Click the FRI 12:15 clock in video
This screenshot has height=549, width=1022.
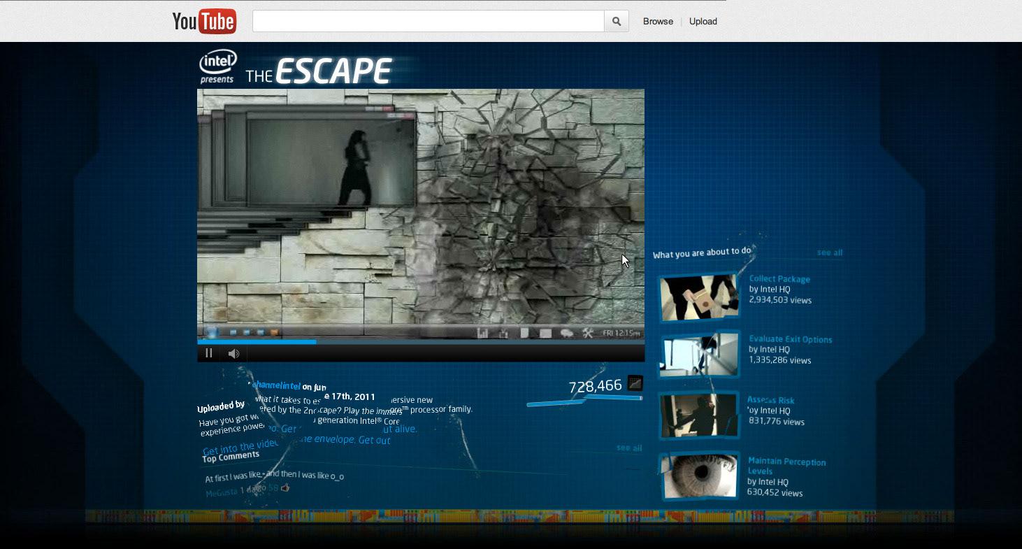pyautogui.click(x=621, y=333)
